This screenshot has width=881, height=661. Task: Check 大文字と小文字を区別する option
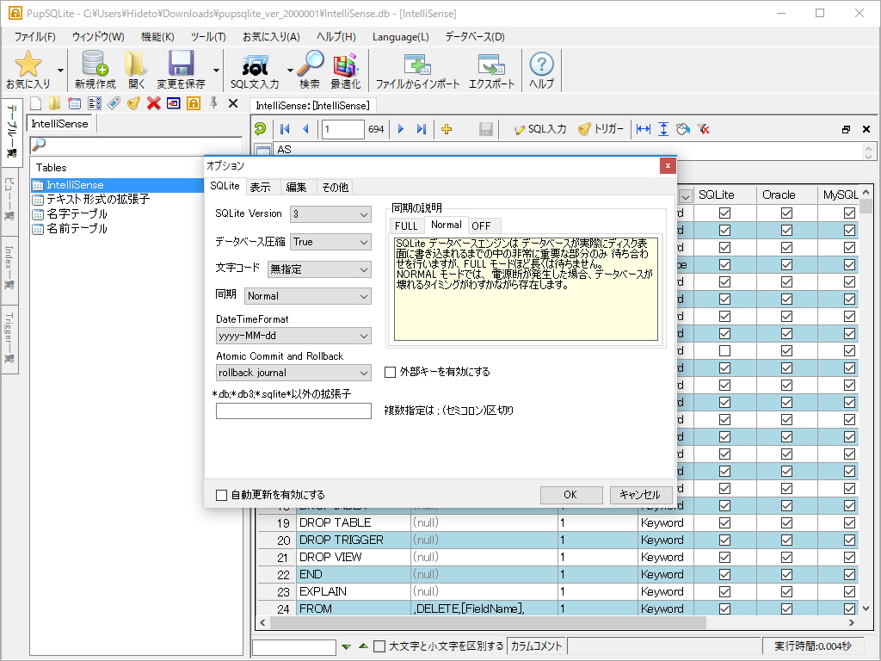tap(379, 646)
